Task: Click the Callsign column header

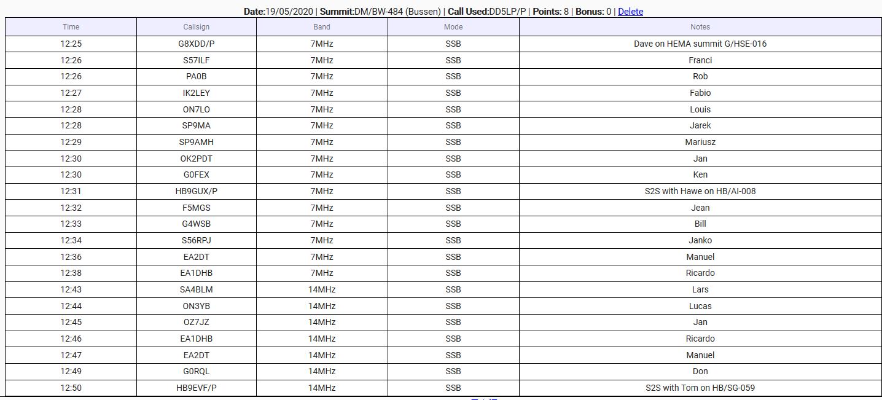Action: pos(196,27)
